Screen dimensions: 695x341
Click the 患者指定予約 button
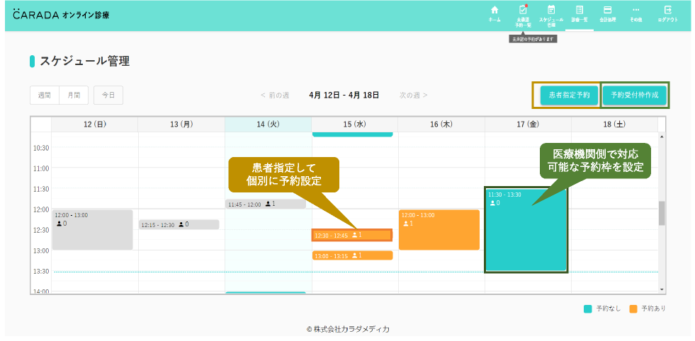[569, 95]
